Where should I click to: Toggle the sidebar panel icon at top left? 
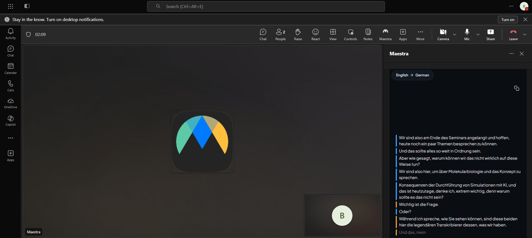pyautogui.click(x=27, y=6)
